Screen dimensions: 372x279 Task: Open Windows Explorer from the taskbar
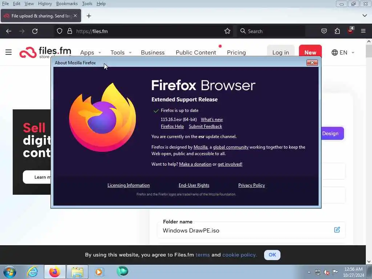(77, 272)
